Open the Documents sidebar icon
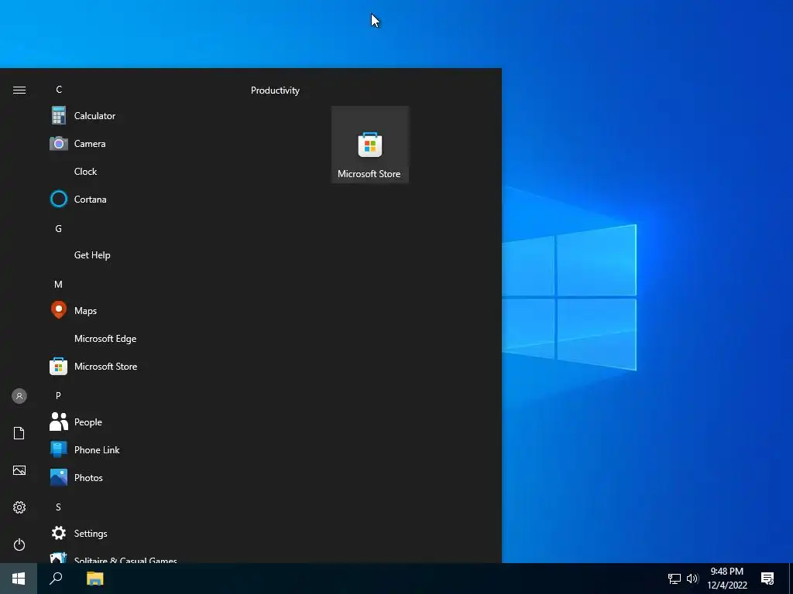Screen dimensions: 793x594 pos(19,433)
